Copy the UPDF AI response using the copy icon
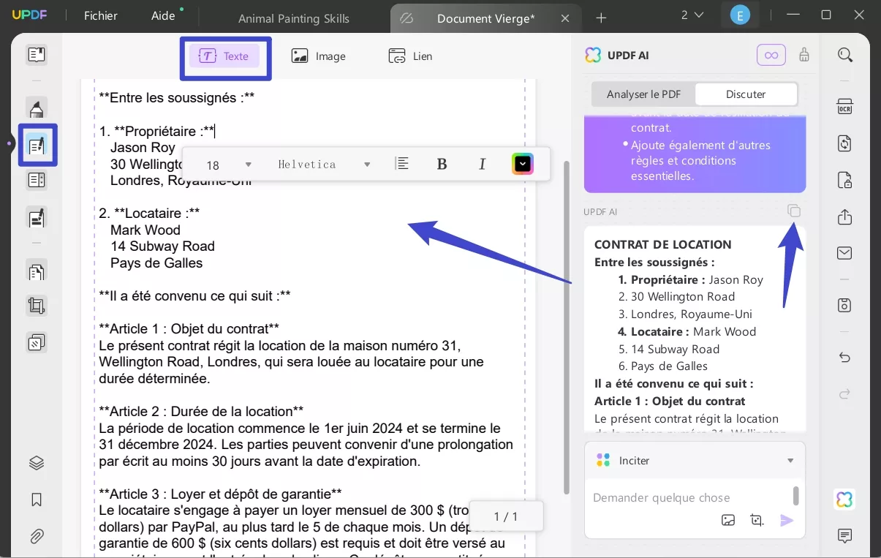881x558 pixels. point(794,210)
